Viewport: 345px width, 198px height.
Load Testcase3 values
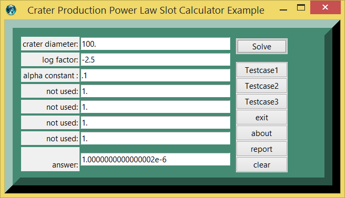(262, 102)
